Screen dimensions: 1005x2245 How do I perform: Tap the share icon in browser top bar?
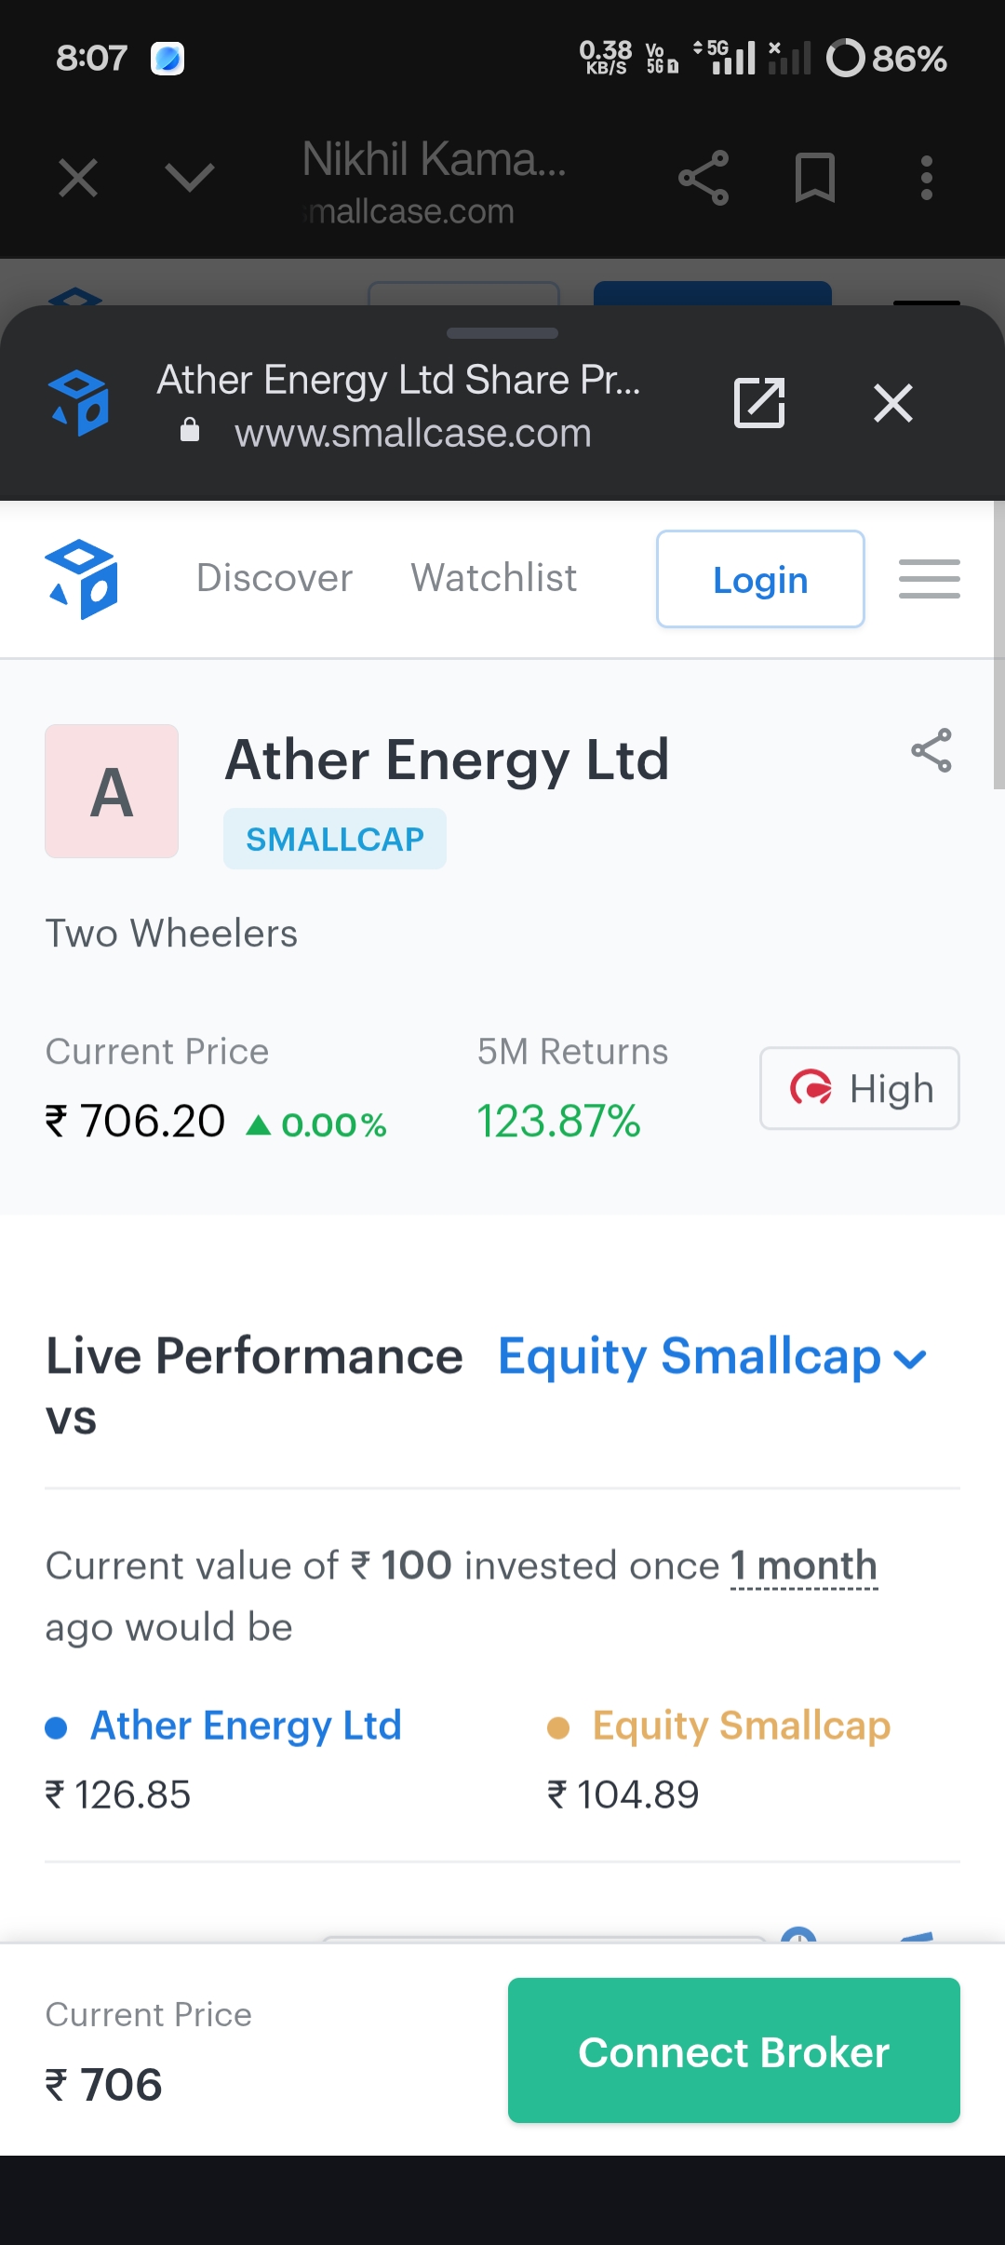[x=703, y=177]
